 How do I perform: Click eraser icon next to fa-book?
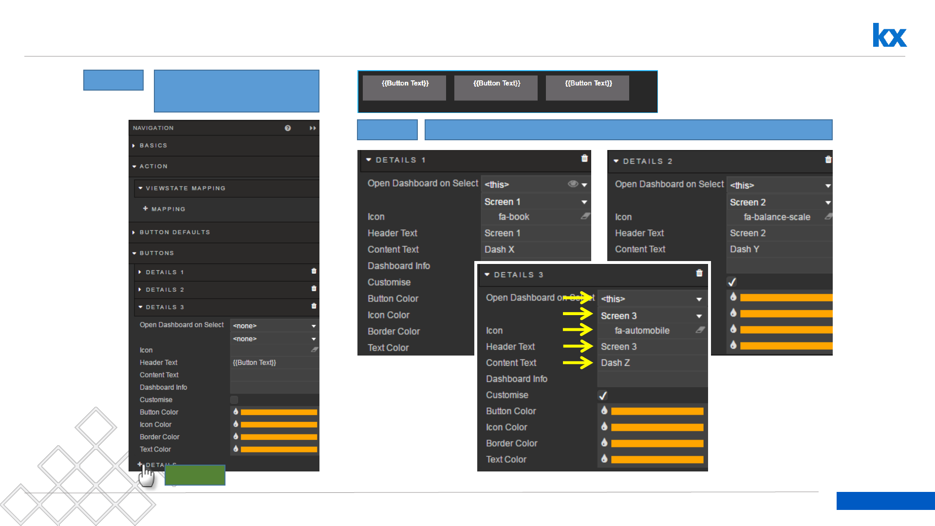(585, 216)
